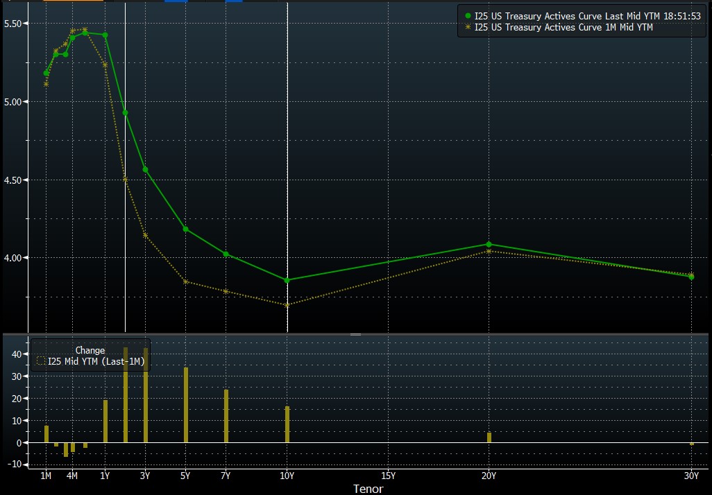Select the 1M Mid YTM legend entry text

click(x=563, y=27)
